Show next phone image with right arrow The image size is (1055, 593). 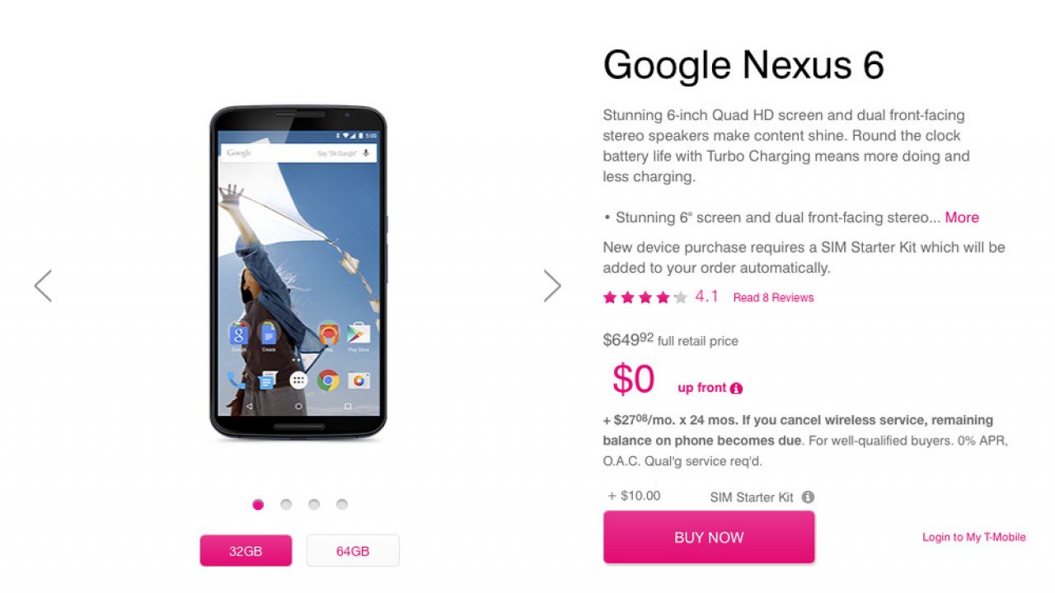tap(552, 286)
